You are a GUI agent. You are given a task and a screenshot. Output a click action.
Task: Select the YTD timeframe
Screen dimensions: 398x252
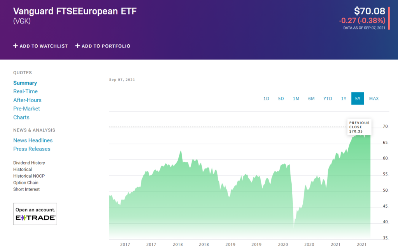pos(327,98)
